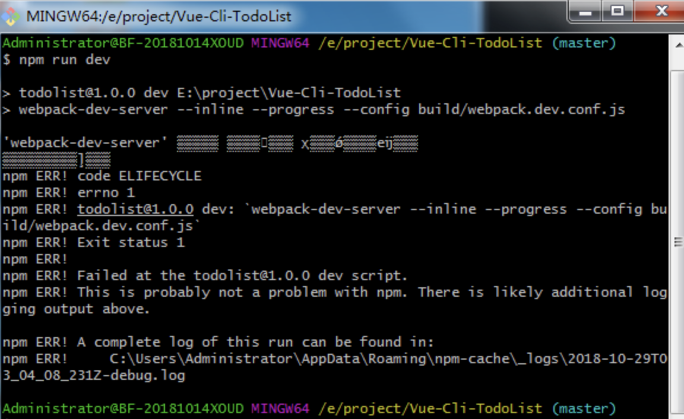
Task: Click '(master)' branch label in bottom prompt
Action: [x=584, y=409]
